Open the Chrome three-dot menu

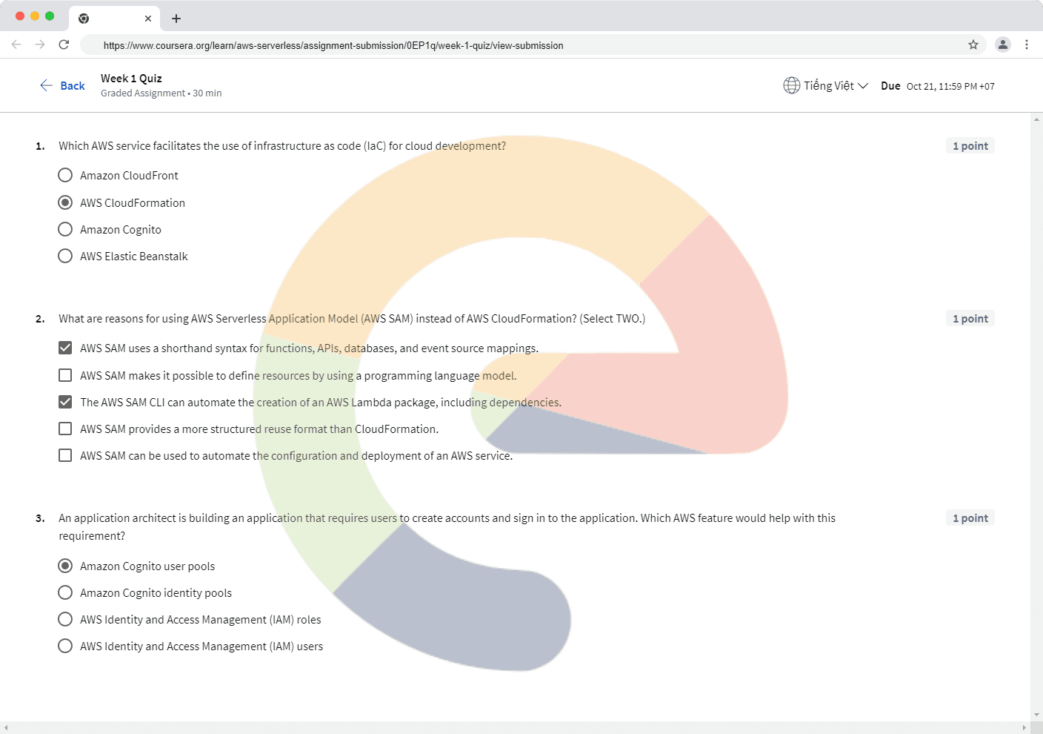pyautogui.click(x=1026, y=44)
